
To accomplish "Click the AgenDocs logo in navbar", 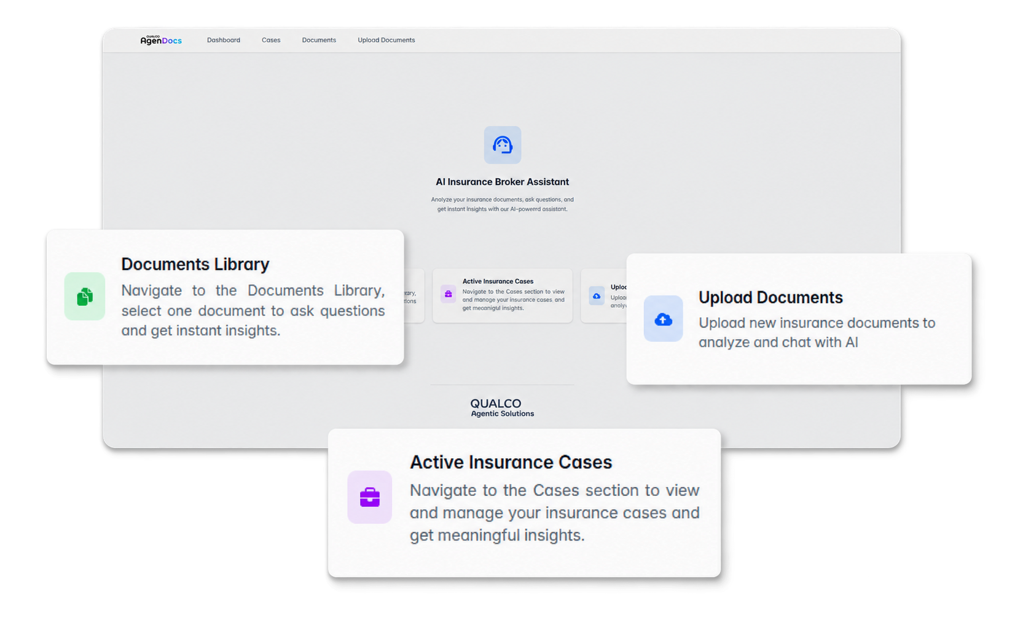I will tap(161, 40).
